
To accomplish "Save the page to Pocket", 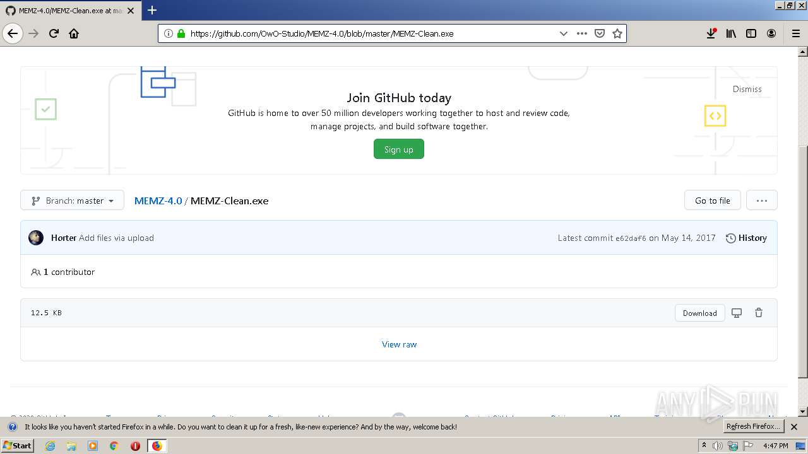I will pyautogui.click(x=600, y=33).
